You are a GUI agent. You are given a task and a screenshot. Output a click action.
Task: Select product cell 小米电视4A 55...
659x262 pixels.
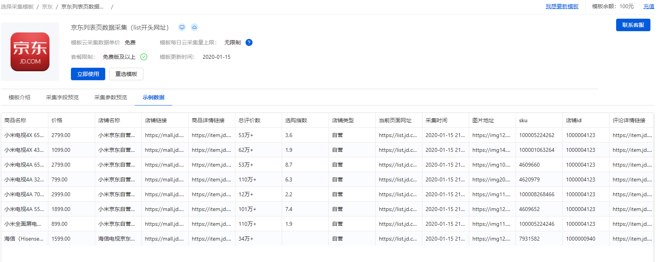coord(24,209)
